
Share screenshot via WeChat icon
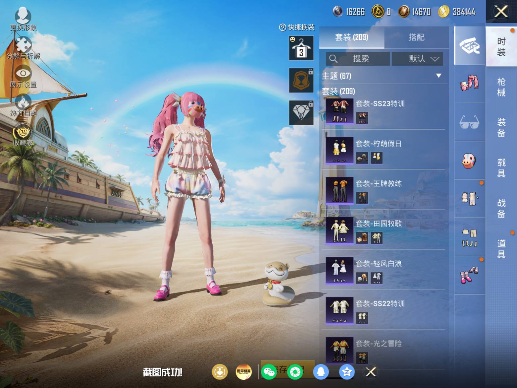pyautogui.click(x=269, y=372)
